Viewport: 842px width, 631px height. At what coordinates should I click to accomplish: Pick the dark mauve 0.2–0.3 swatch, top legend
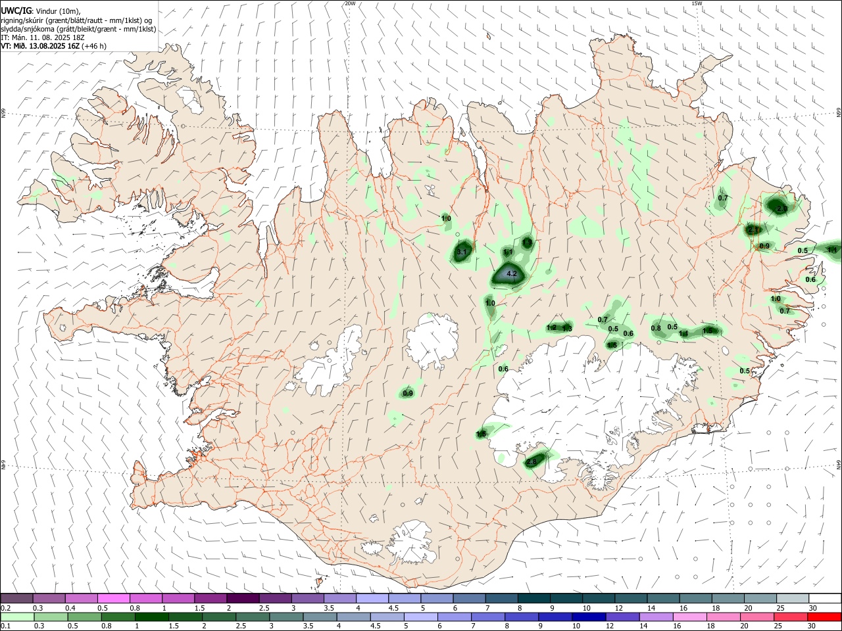click(16, 599)
